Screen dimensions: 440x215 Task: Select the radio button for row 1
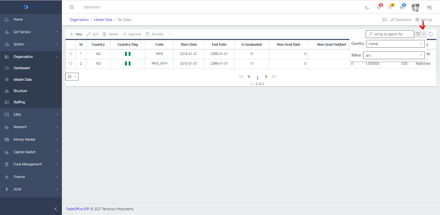[71, 54]
